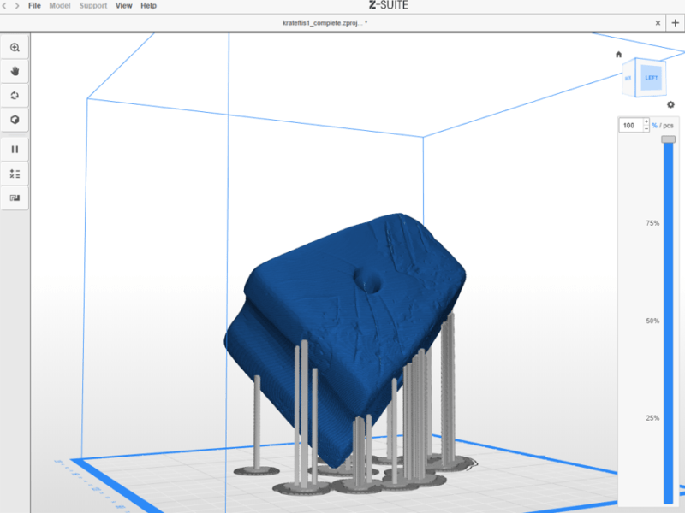Select the Rotate view tool
The height and width of the screenshot is (513, 685).
15,96
